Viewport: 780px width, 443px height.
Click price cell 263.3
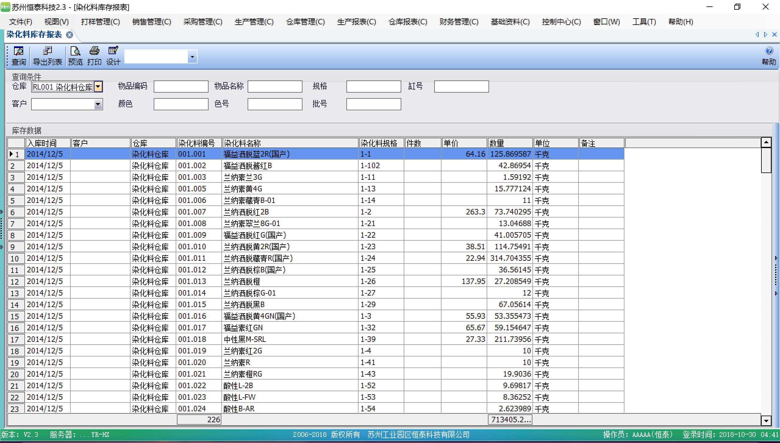(464, 212)
